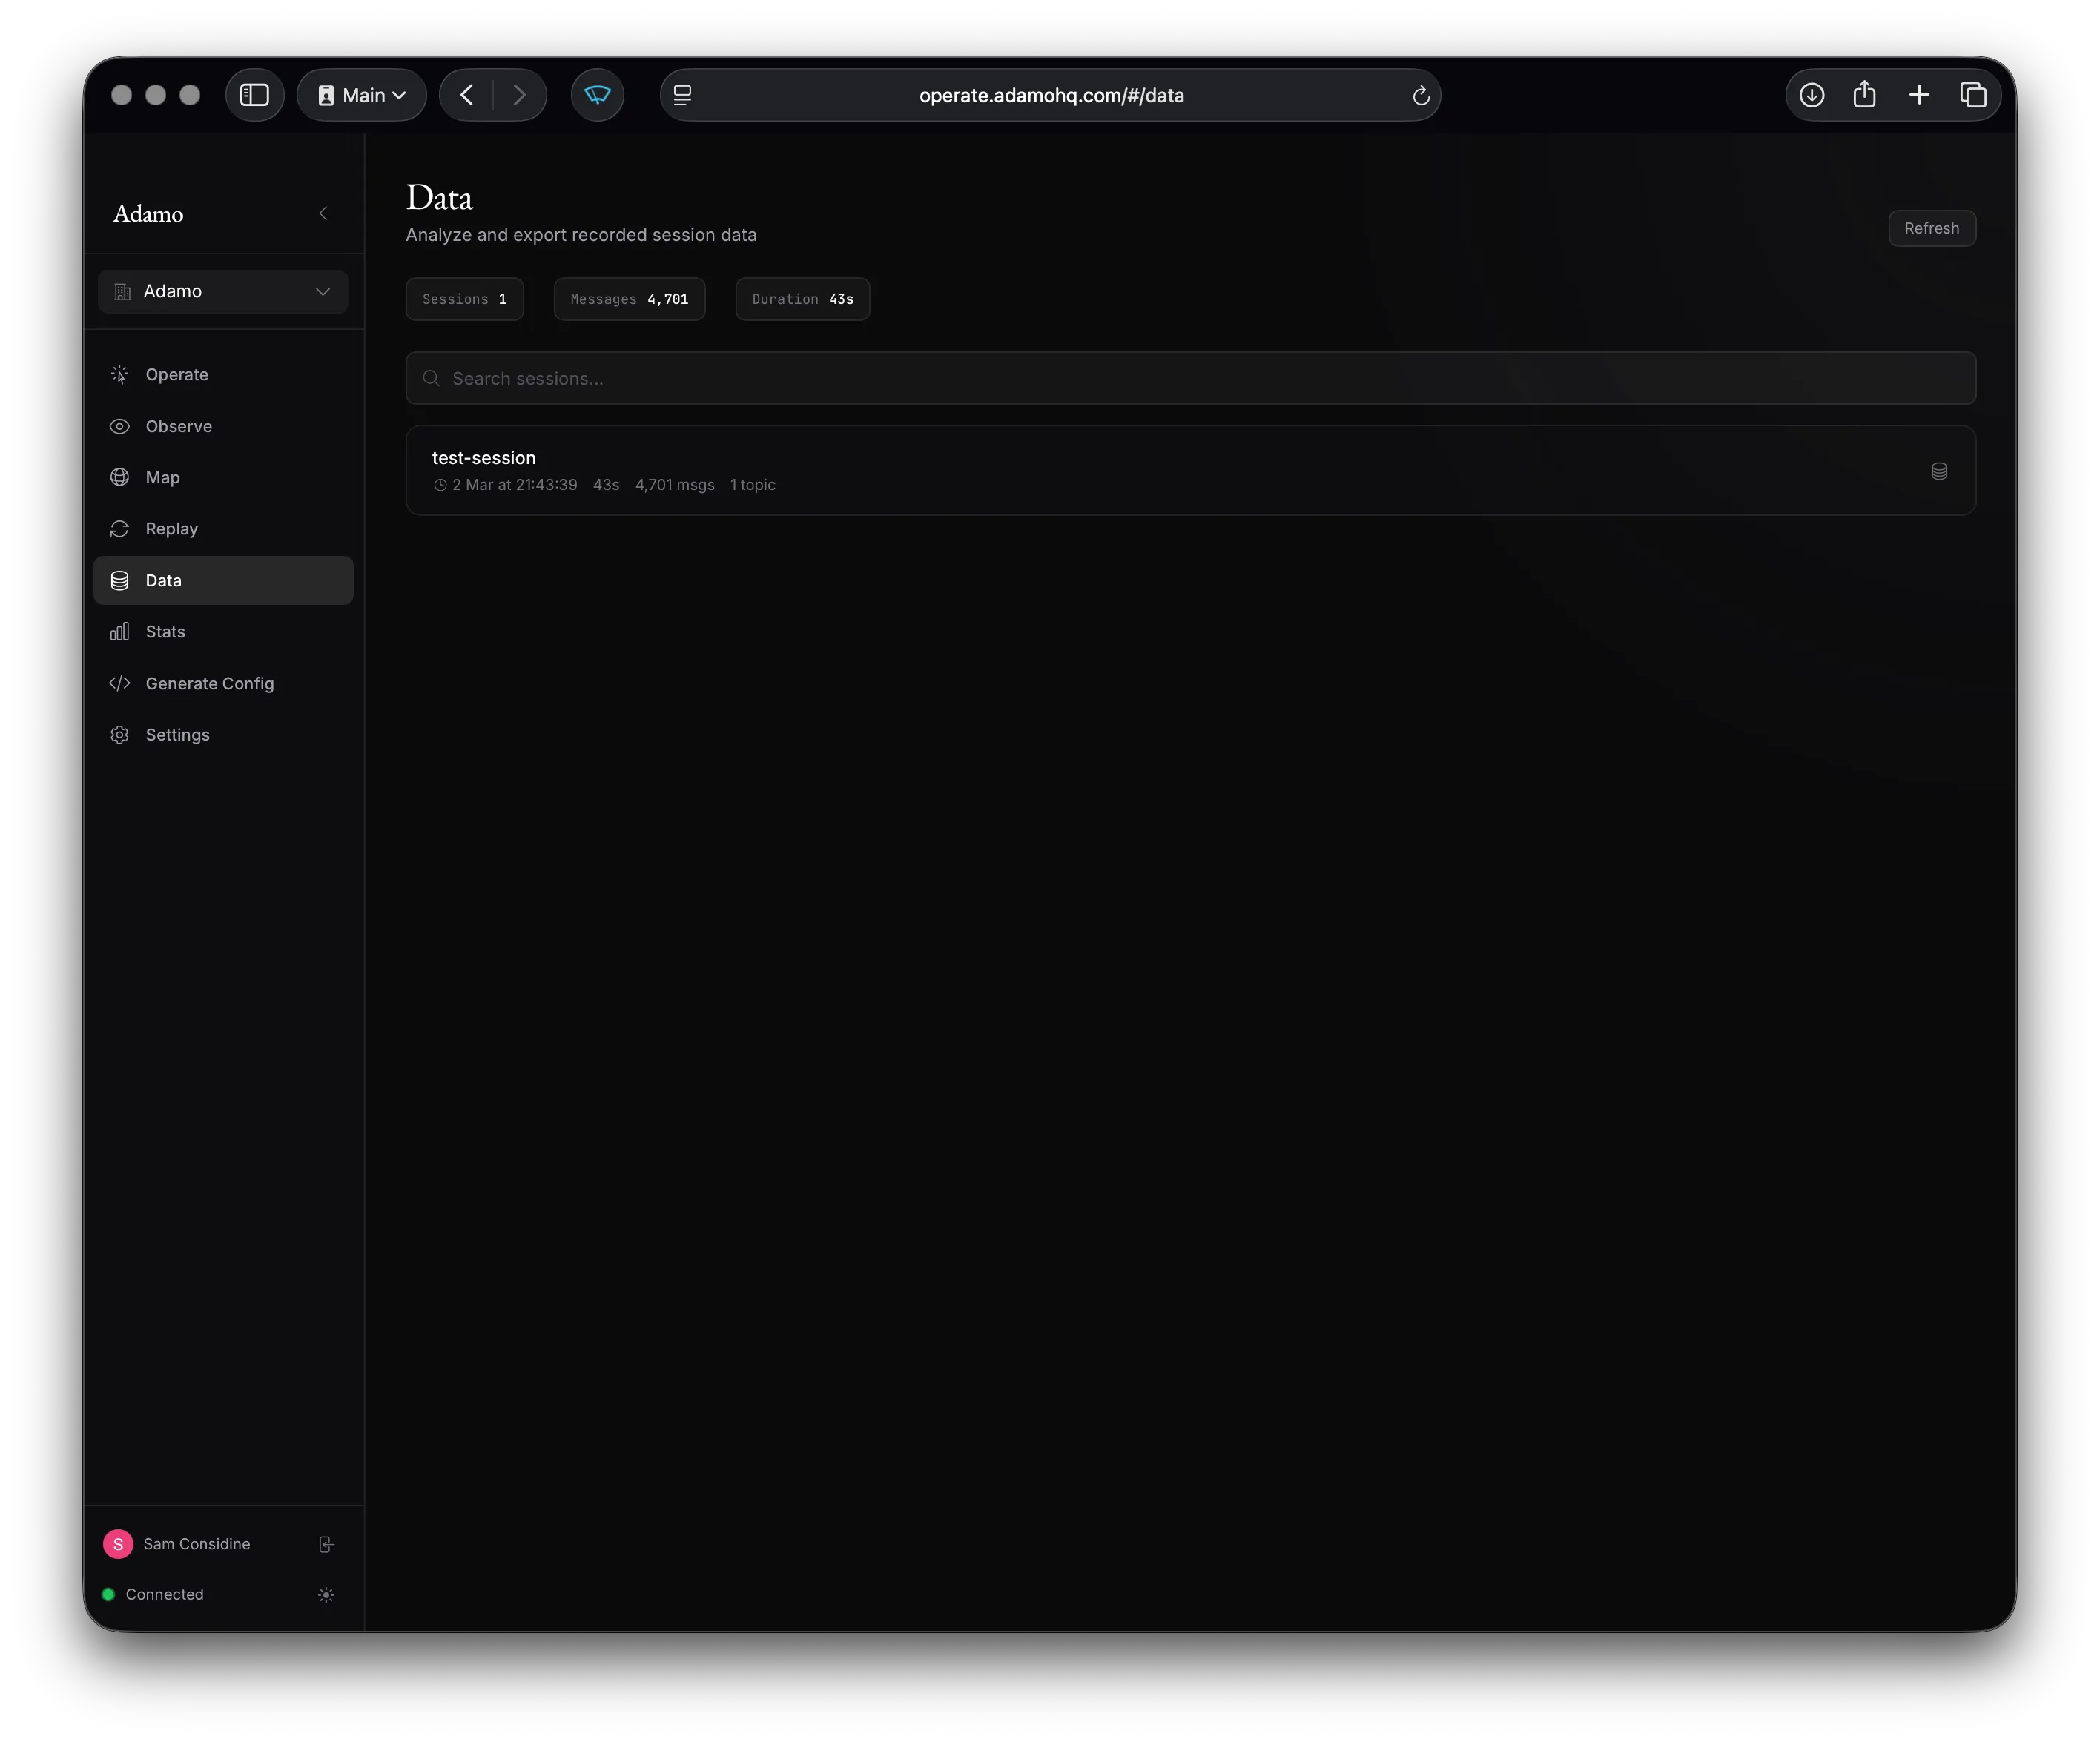
Task: Click the 4,701 msgs text
Action: (675, 485)
